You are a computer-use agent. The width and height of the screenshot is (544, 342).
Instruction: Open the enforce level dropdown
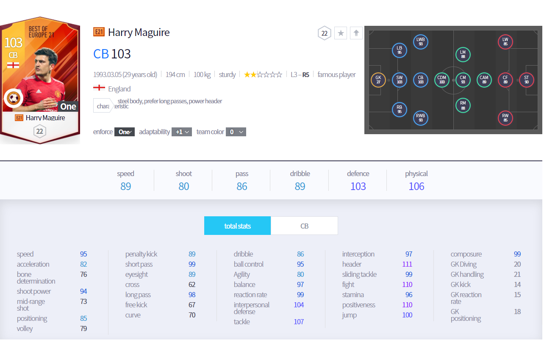125,132
